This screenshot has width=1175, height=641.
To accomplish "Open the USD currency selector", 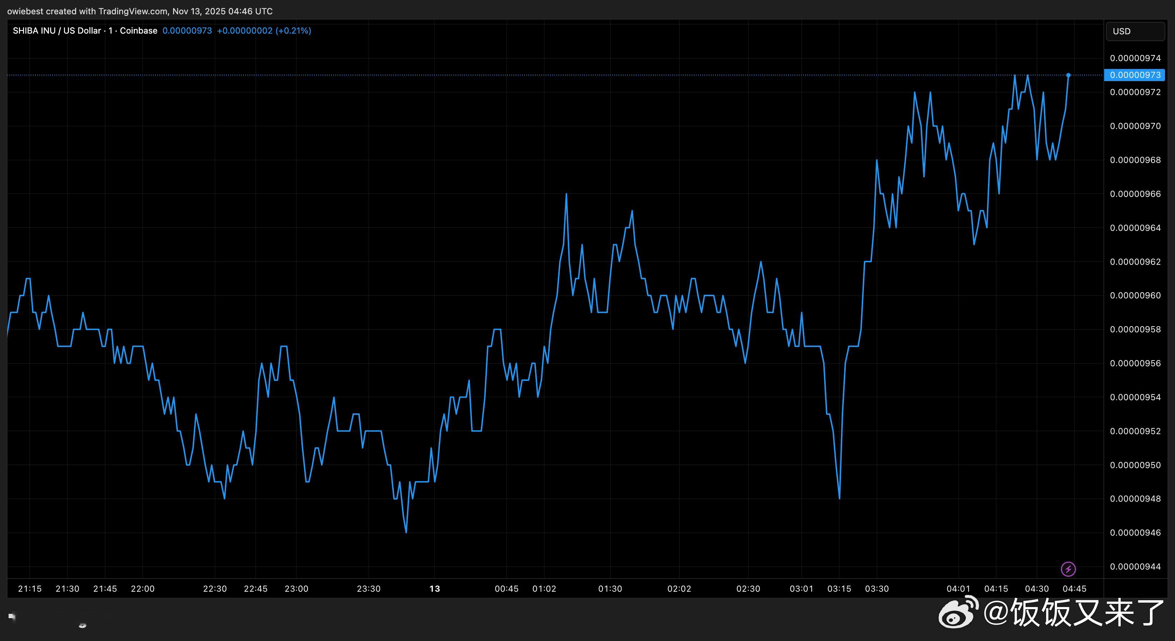I will (1135, 31).
